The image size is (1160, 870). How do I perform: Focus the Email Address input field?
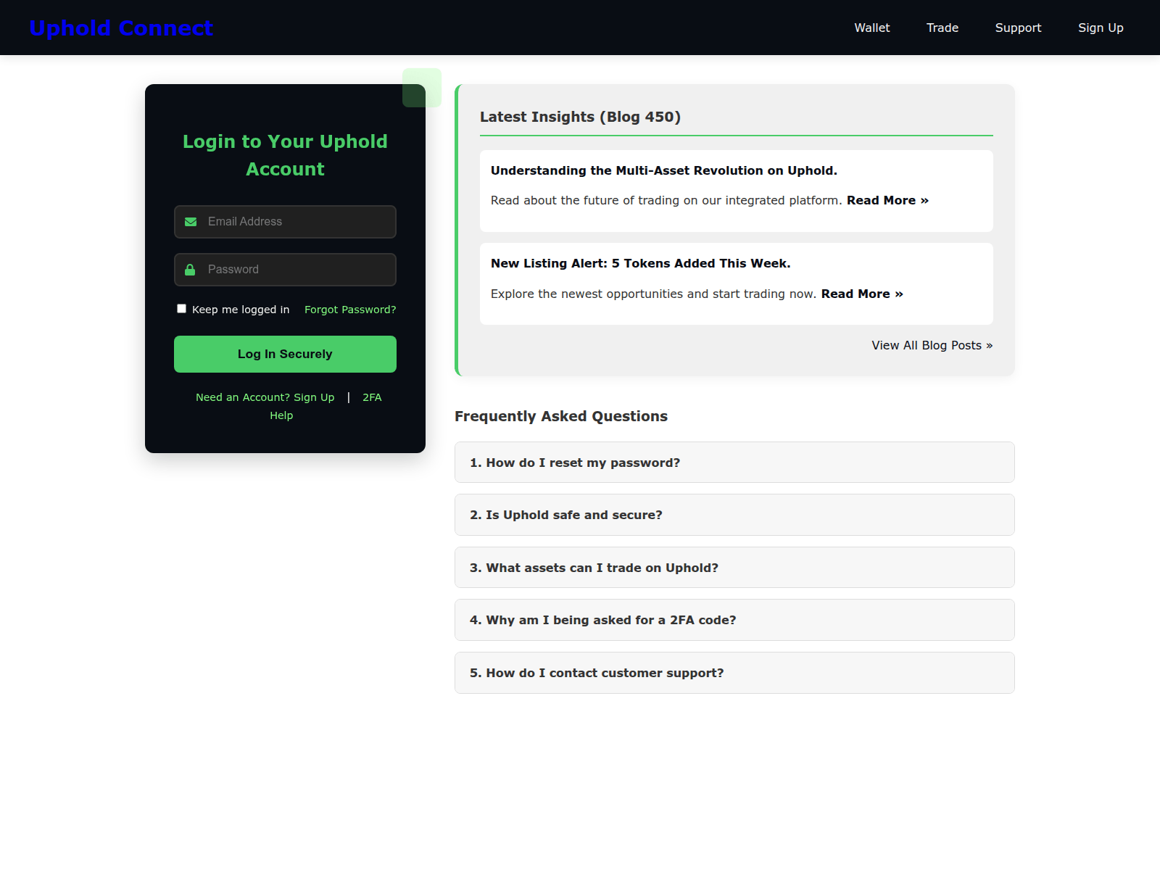click(x=285, y=222)
